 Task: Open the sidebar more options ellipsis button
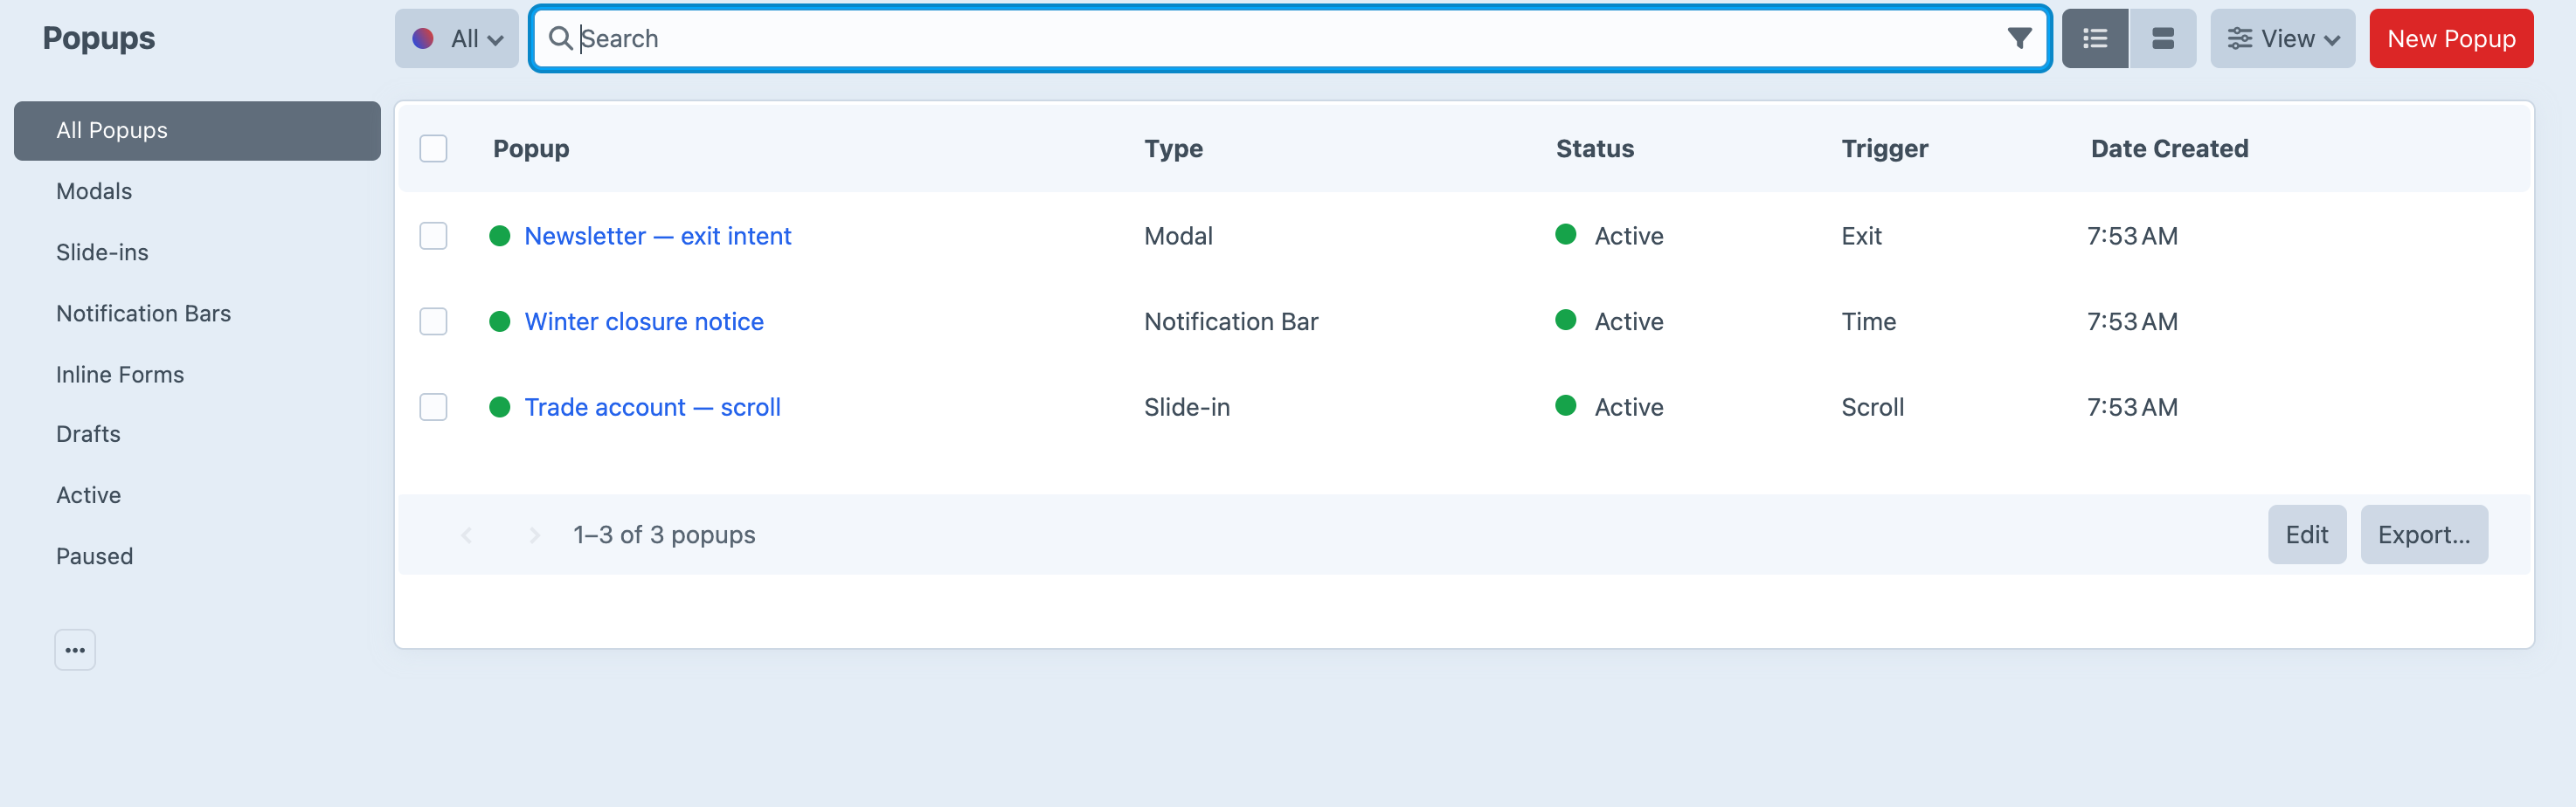click(75, 650)
